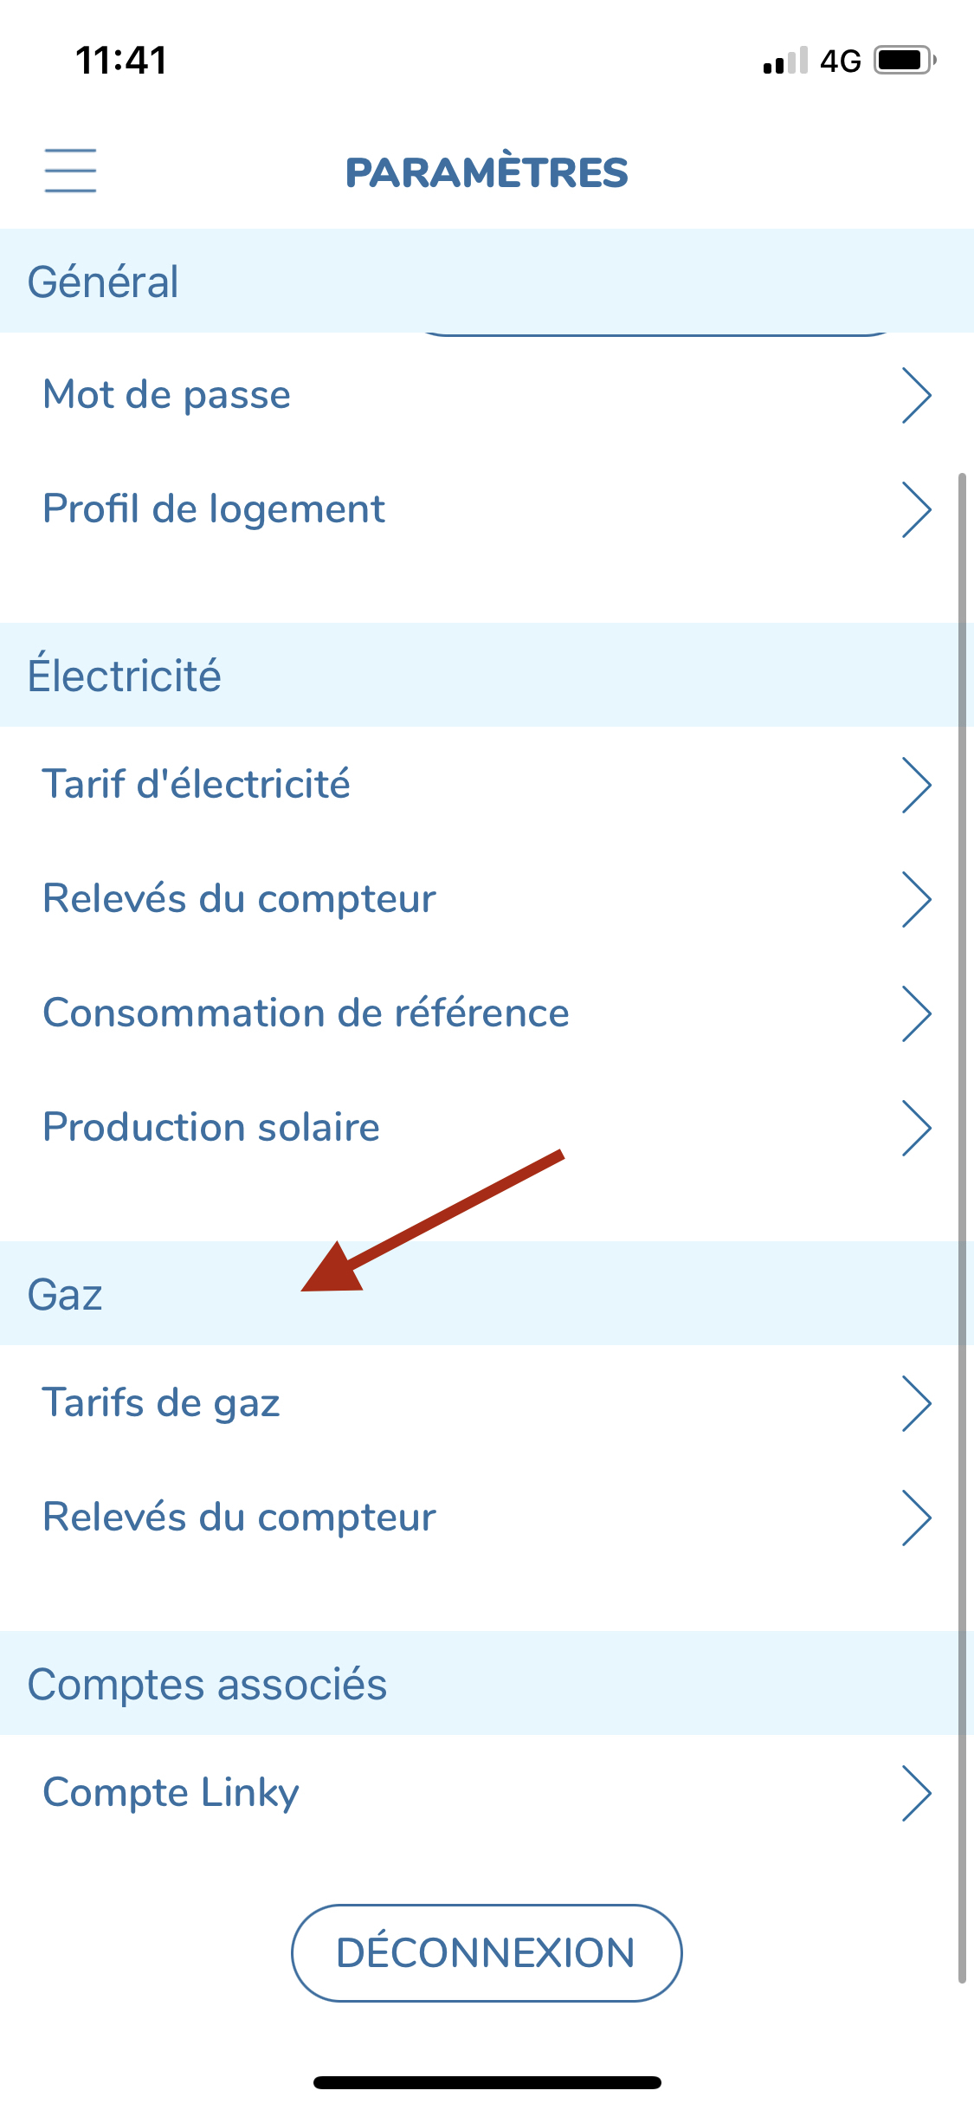974x2110 pixels.
Task: Select Tarif d'électricité entry
Action: tap(487, 785)
